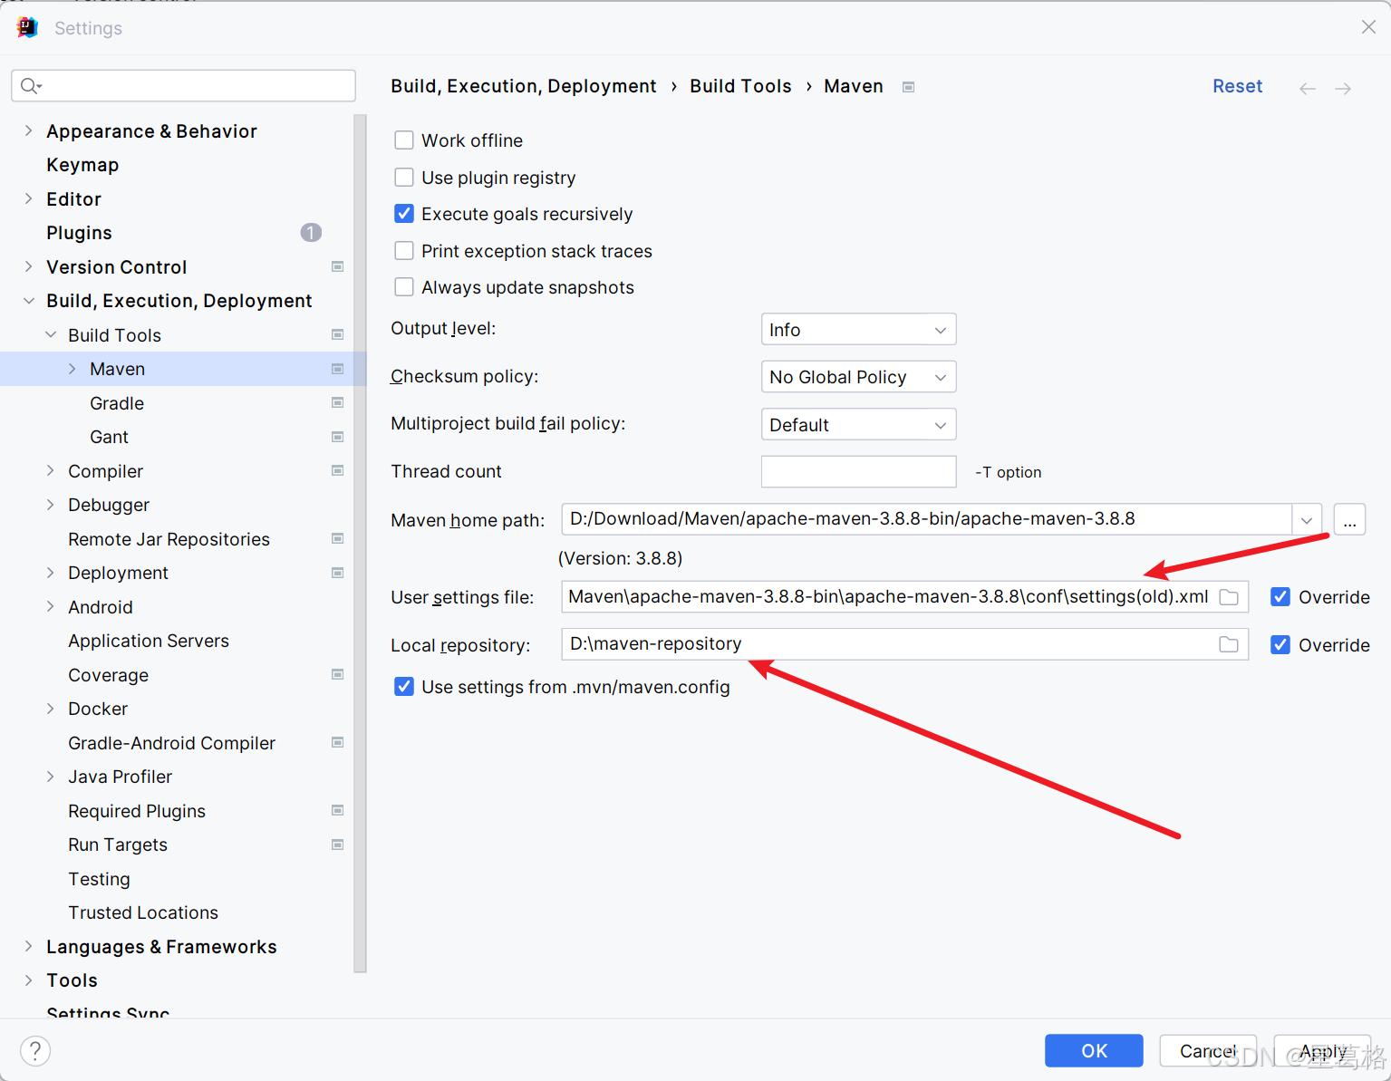Screen dimensions: 1391x1081
Task: Click the project-level icon beside the Maven breadcrumb
Action: pyautogui.click(x=908, y=87)
